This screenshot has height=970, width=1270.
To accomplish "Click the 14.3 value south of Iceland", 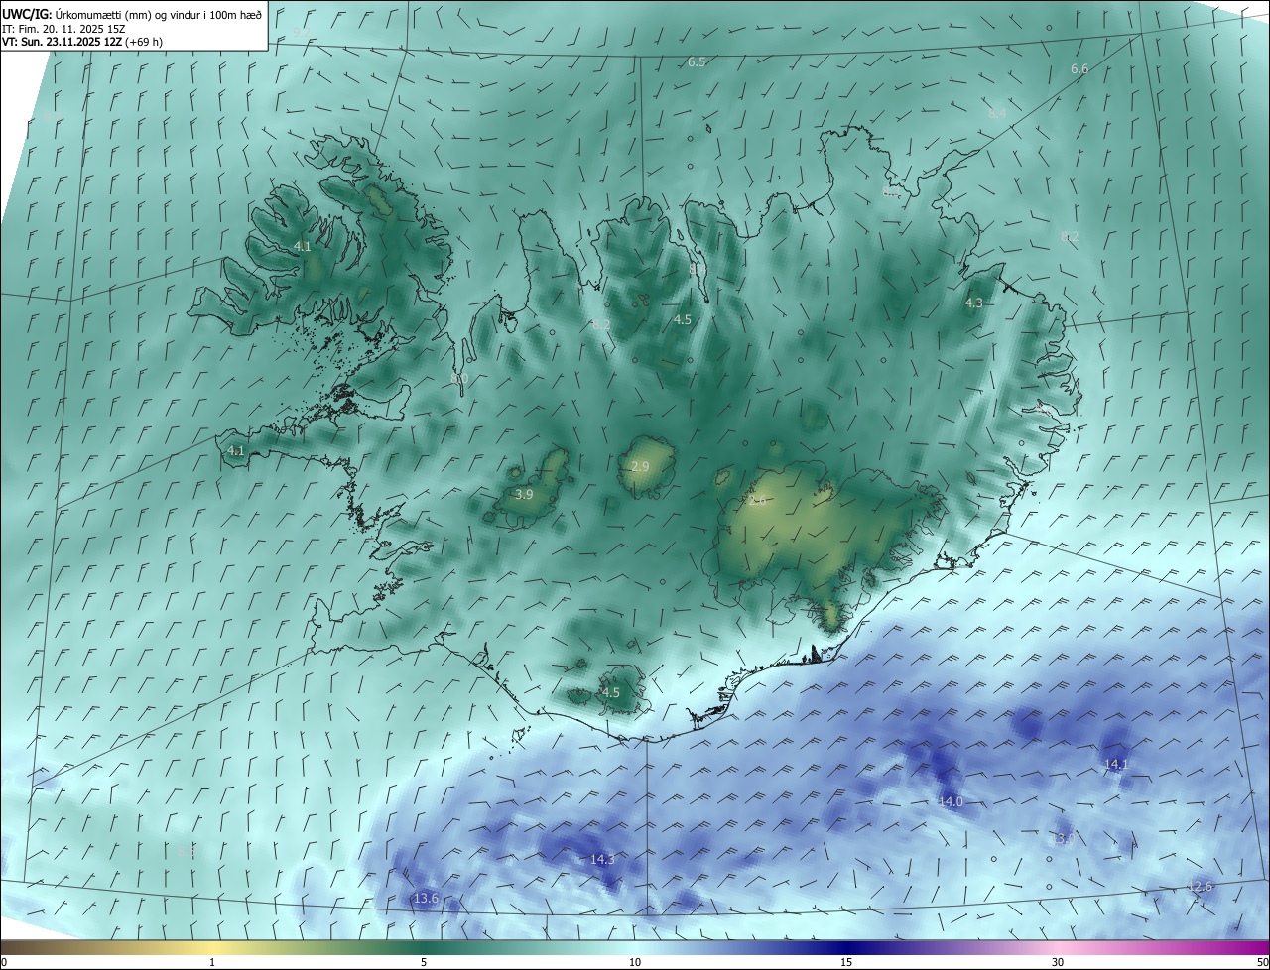I will pos(602,859).
